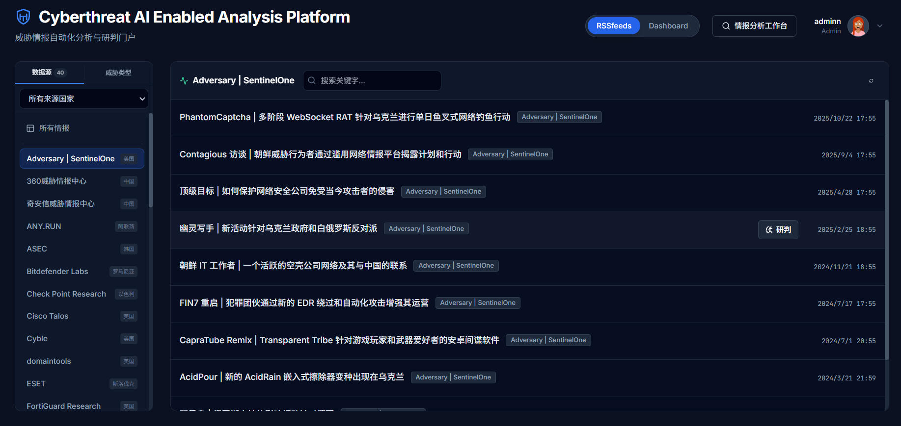
Task: Select Cisco Talos source
Action: click(82, 316)
